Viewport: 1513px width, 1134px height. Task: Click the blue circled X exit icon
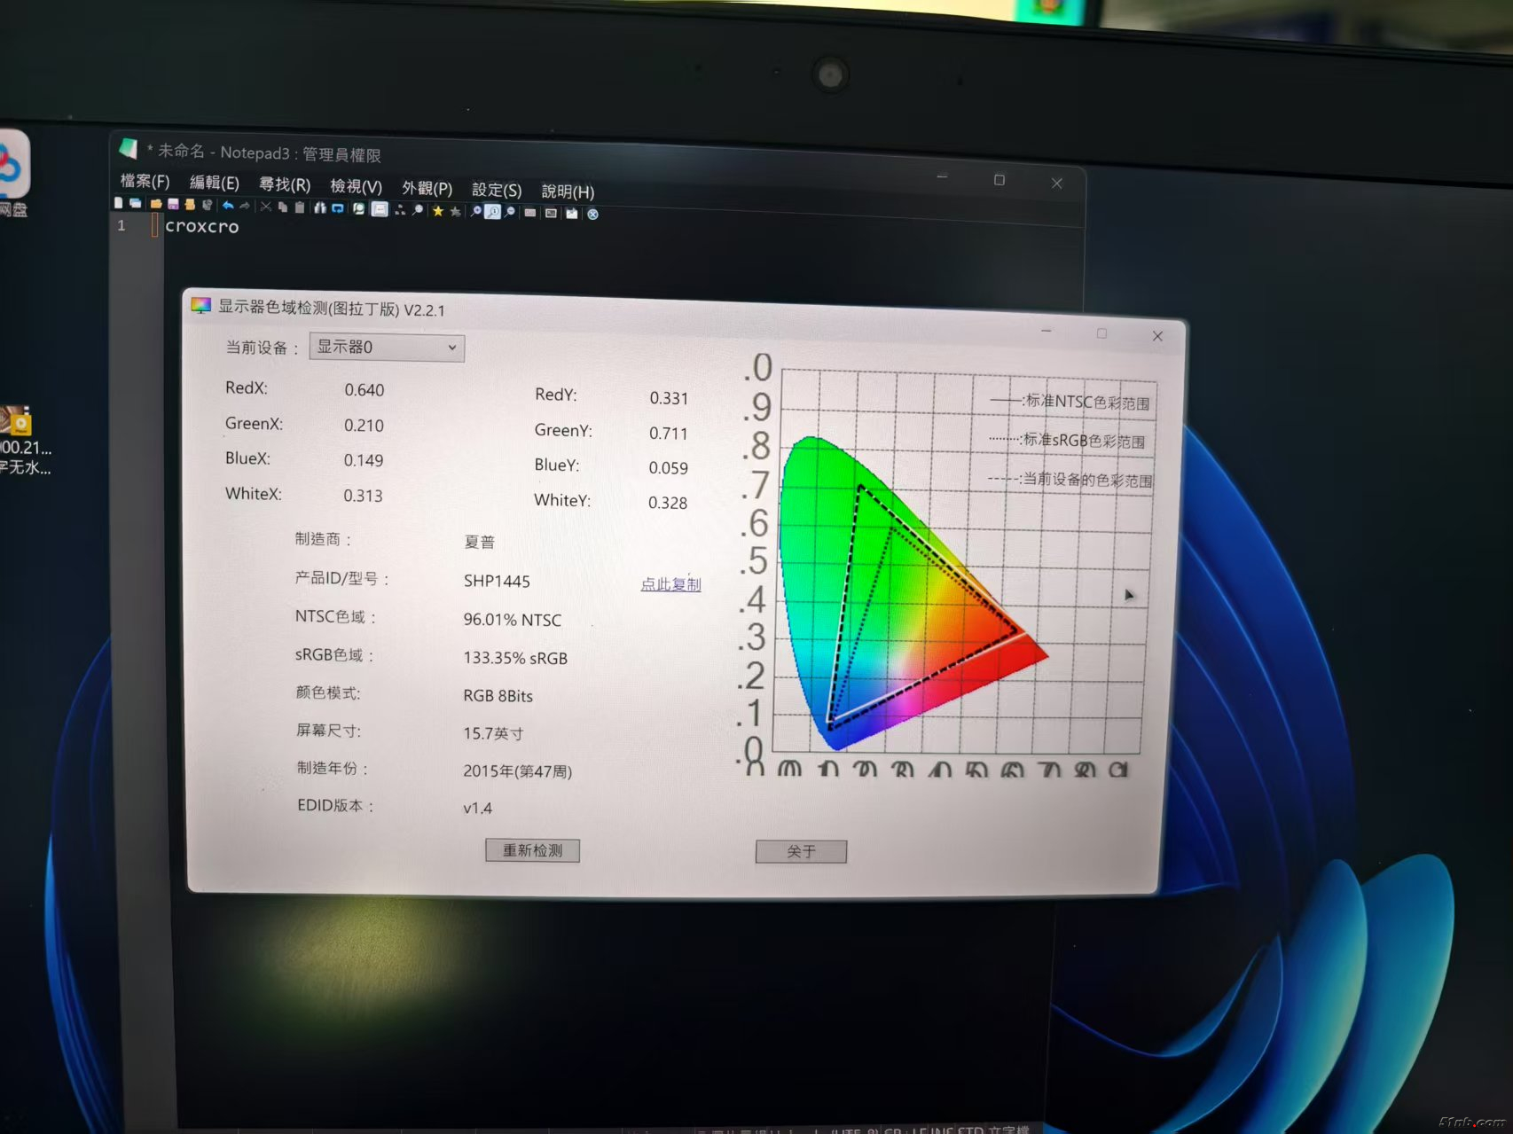tap(592, 214)
